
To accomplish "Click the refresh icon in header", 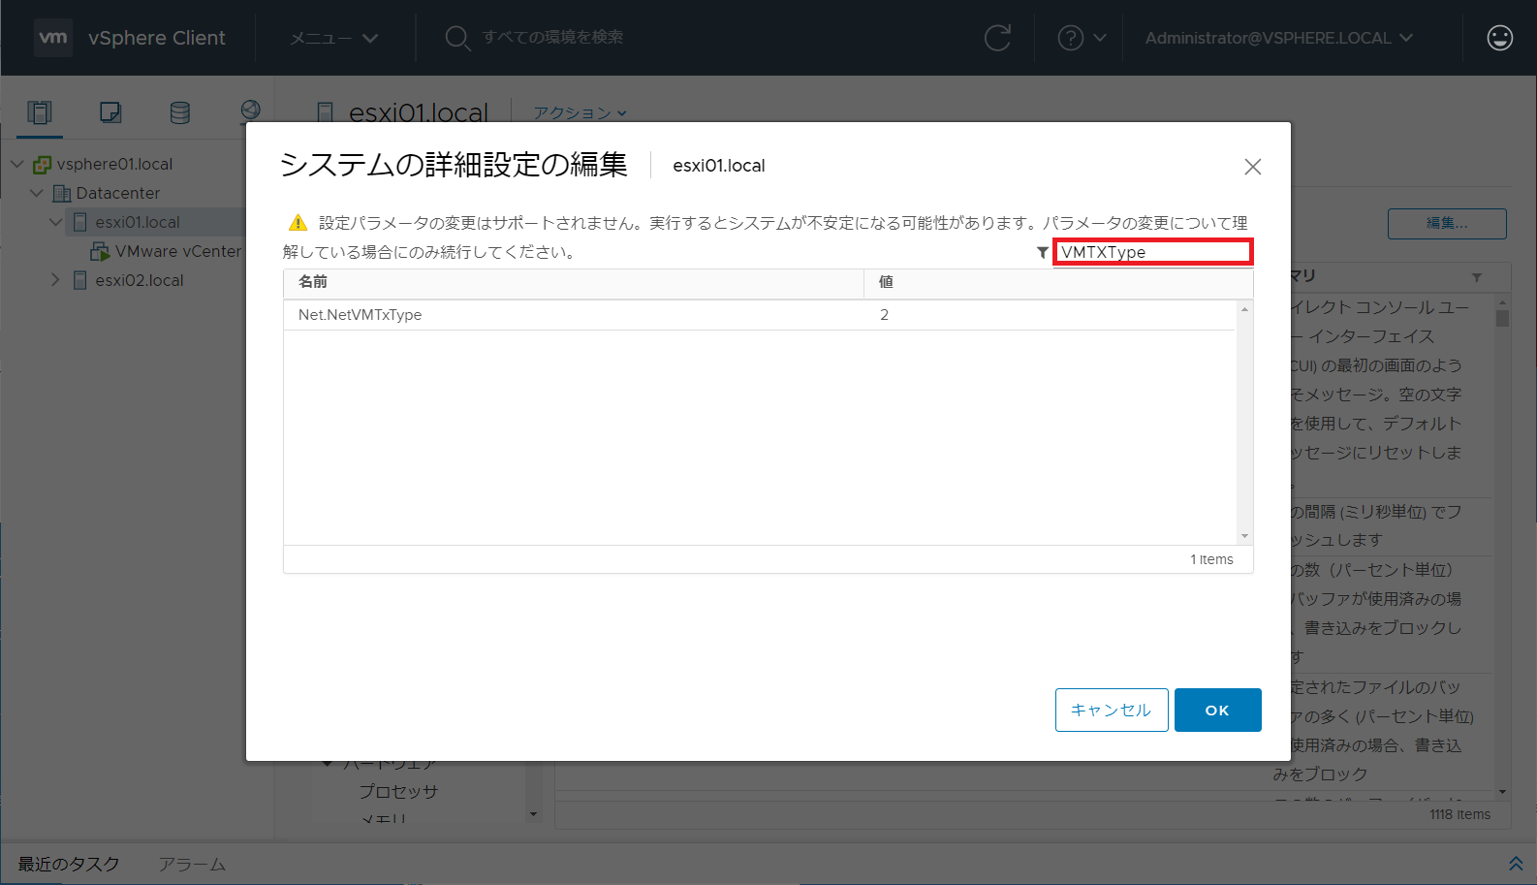I will pos(997,38).
